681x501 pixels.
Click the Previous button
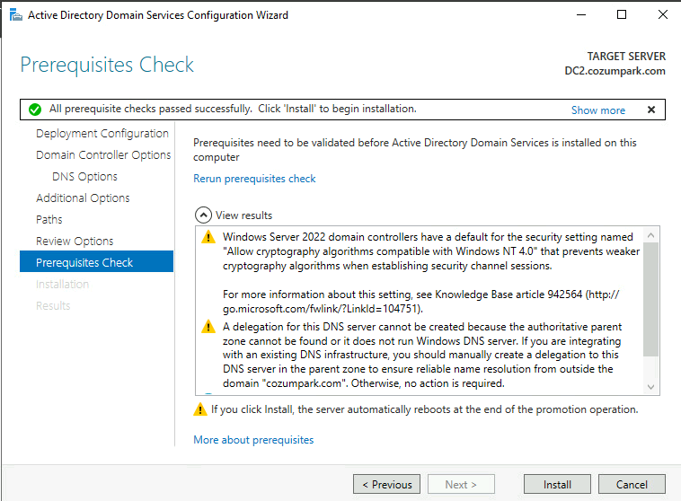click(x=386, y=484)
